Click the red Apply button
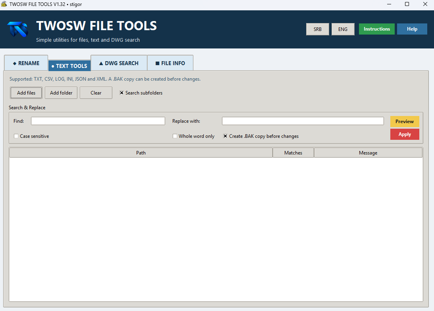The height and width of the screenshot is (311, 434). tap(405, 134)
